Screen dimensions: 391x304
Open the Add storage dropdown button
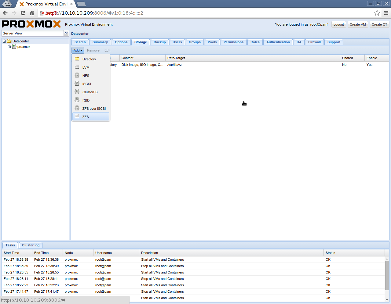(78, 50)
